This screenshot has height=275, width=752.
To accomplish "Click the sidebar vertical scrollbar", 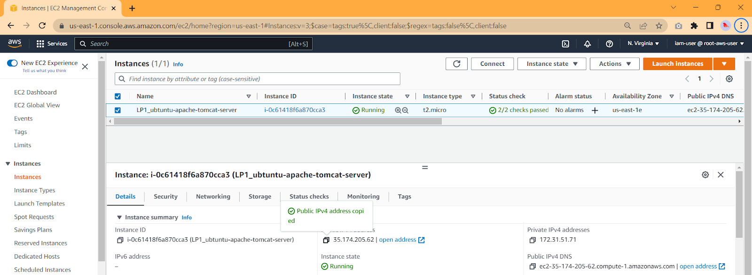I will pos(102,161).
